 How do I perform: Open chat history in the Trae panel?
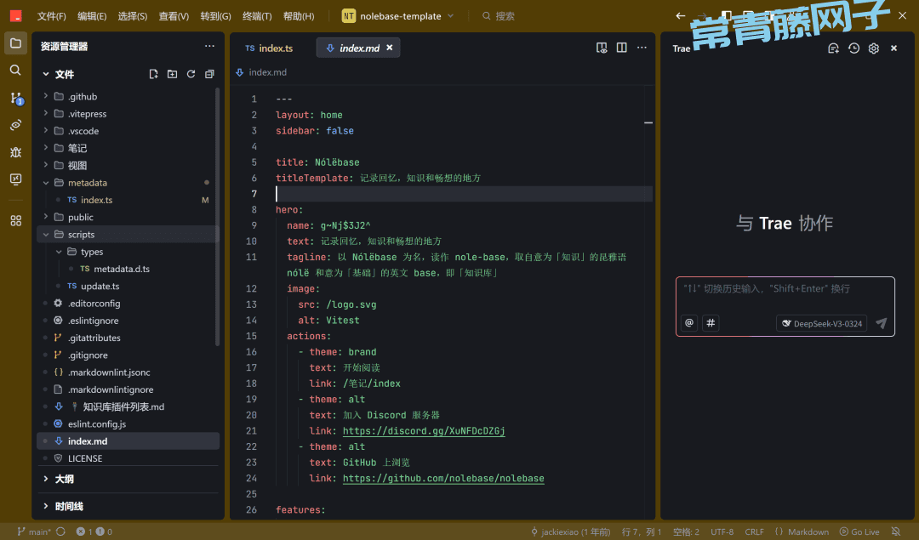pos(854,48)
